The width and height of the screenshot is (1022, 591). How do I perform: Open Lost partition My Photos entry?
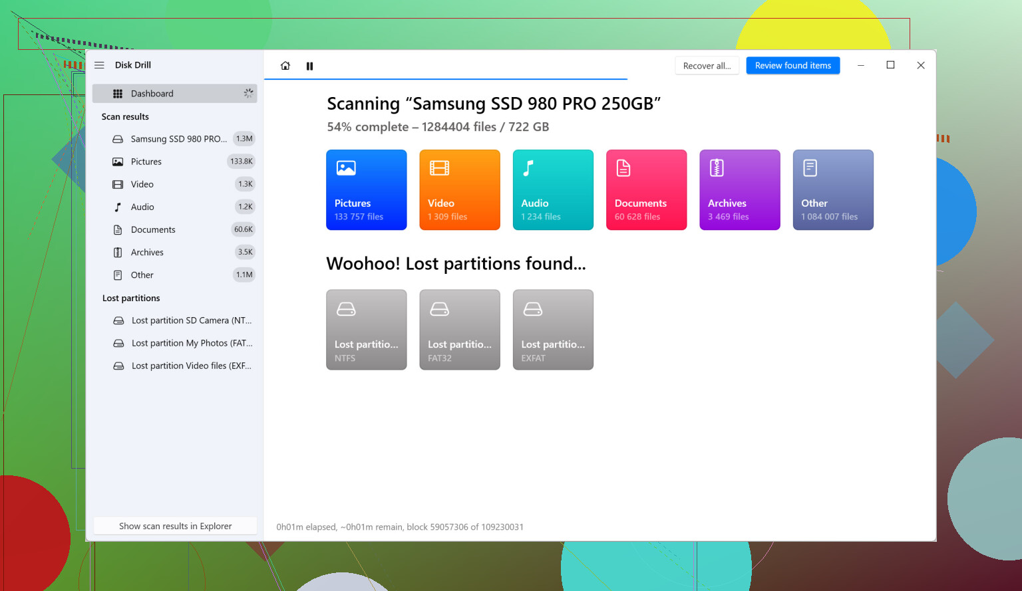pos(175,343)
